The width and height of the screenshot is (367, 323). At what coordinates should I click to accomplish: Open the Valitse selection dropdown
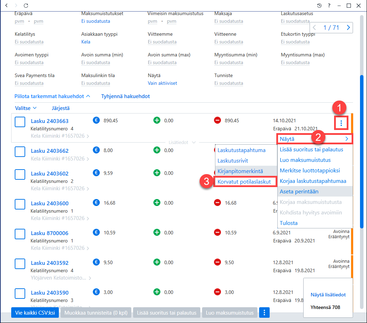tap(26, 108)
